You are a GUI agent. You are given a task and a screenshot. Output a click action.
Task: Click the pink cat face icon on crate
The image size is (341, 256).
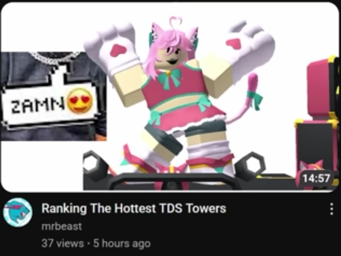point(311,168)
